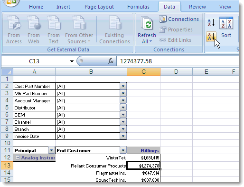Image resolution: width=244 pixels, height=187 pixels.
Task: Select the $807,800 billings cell
Action: click(143, 180)
